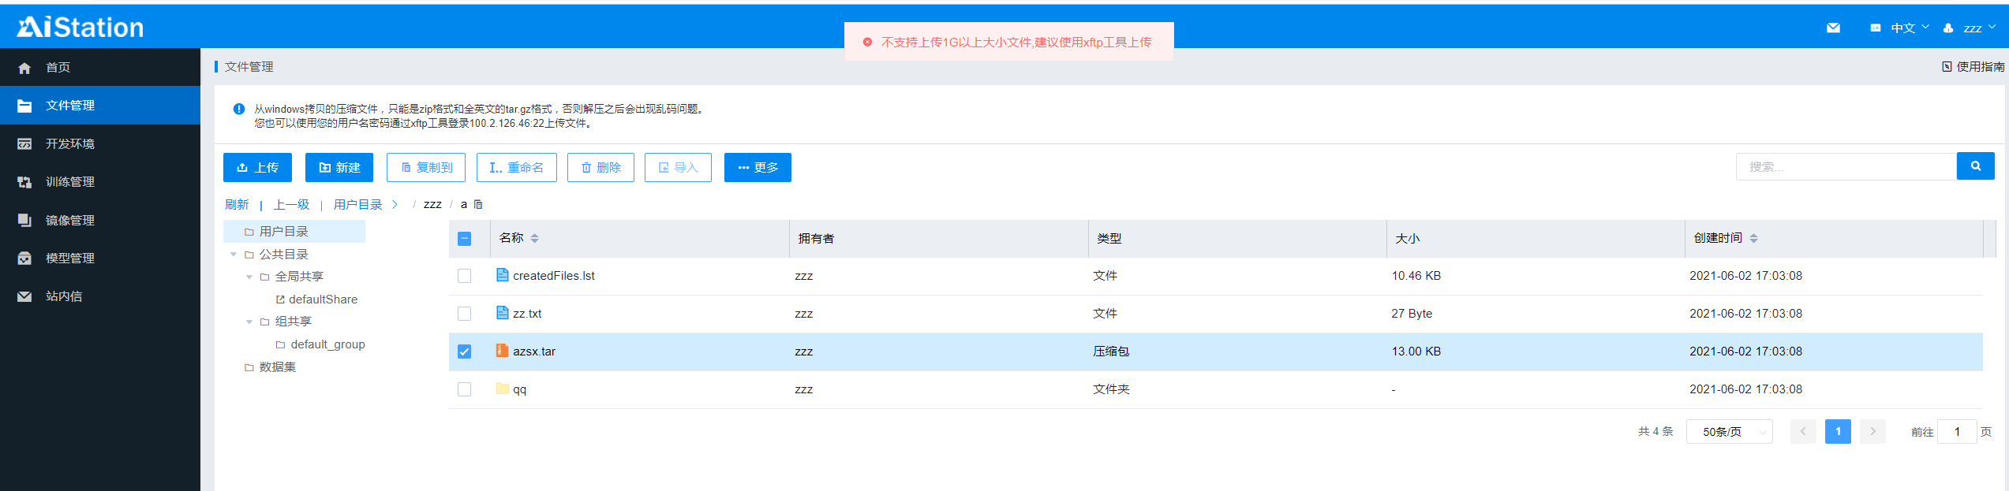Open Training Management in sidebar

click(x=69, y=182)
